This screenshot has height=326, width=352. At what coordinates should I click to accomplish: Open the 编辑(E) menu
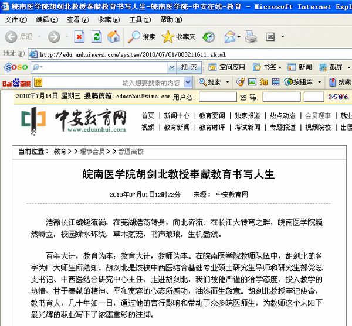pyautogui.click(x=47, y=20)
